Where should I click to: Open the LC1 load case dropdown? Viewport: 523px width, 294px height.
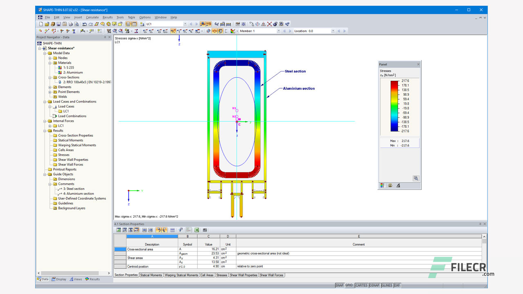185,24
